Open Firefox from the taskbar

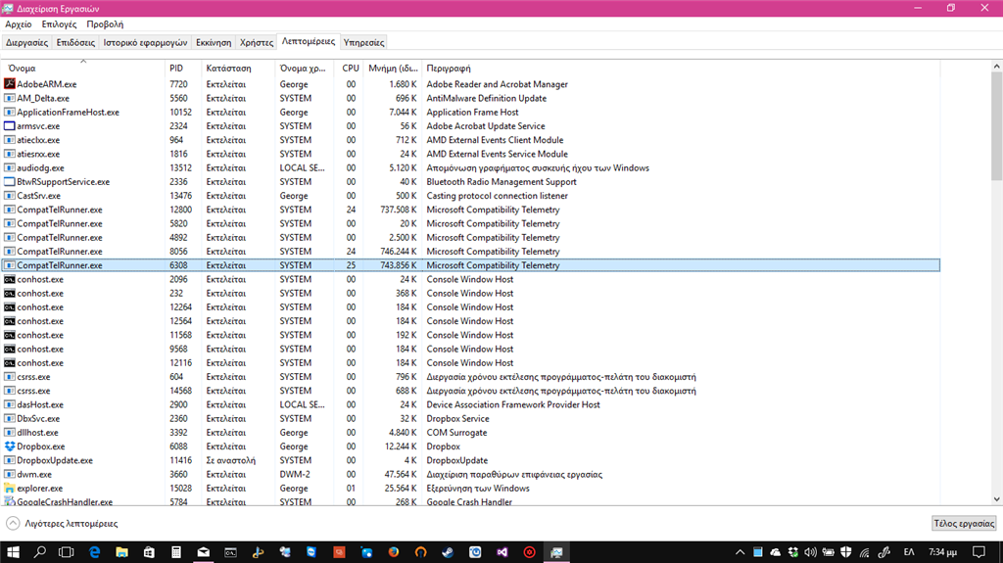[393, 552]
